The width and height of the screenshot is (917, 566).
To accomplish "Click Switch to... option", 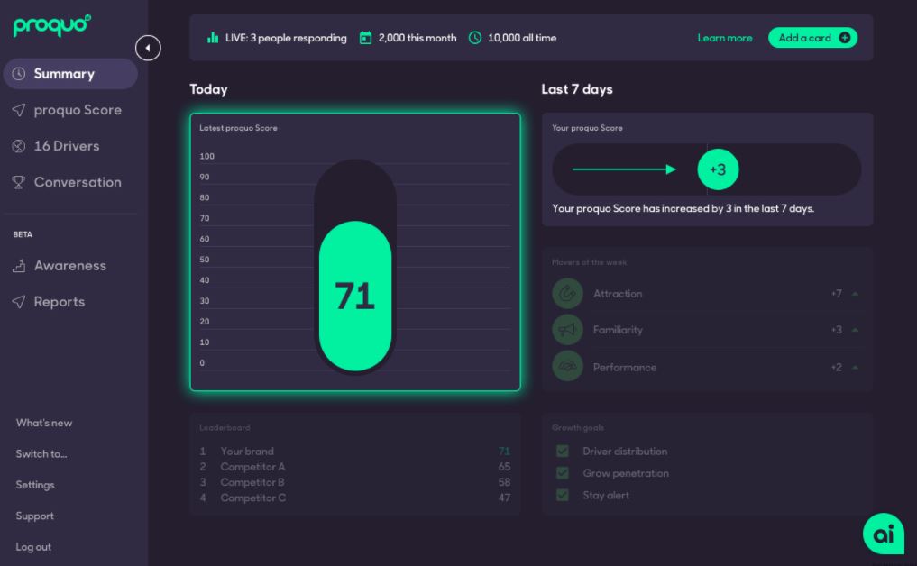I will [x=41, y=453].
